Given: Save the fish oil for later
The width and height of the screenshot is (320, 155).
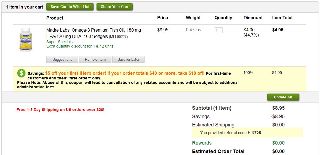Looking at the screenshot, I should pos(128,60).
